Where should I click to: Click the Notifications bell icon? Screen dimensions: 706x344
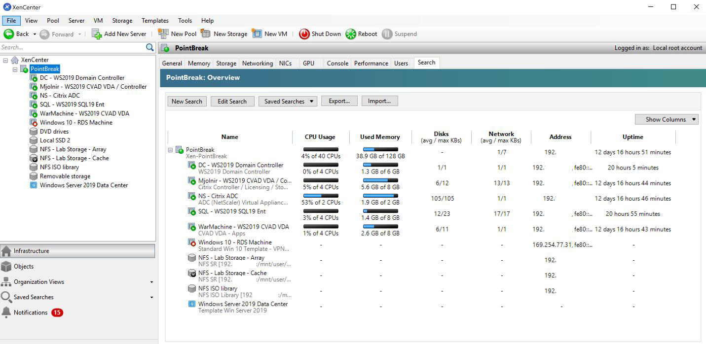pos(6,312)
